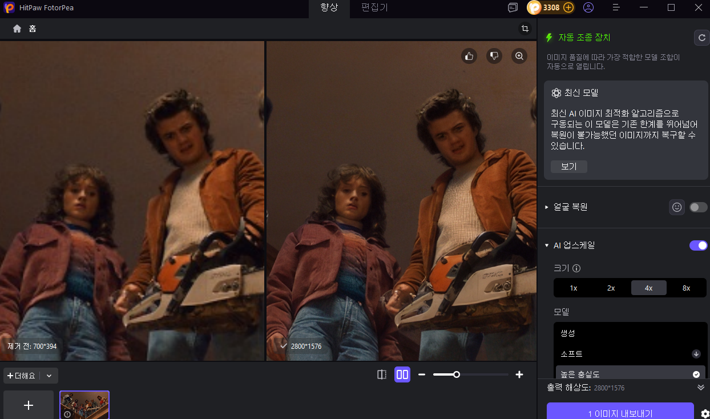This screenshot has width=710, height=419.
Task: Click the Home label link
Action: pyautogui.click(x=33, y=29)
